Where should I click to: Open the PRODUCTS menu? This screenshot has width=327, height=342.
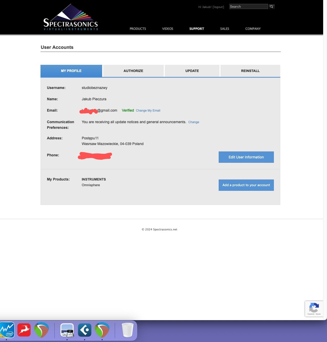pyautogui.click(x=138, y=29)
